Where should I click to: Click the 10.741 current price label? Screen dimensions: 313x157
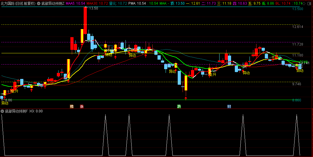[304, 63]
